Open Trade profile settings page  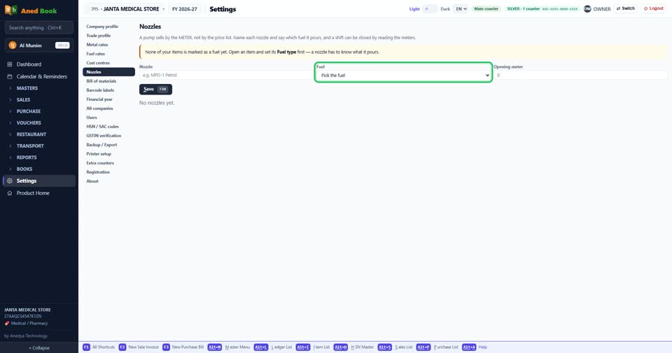tap(108, 36)
